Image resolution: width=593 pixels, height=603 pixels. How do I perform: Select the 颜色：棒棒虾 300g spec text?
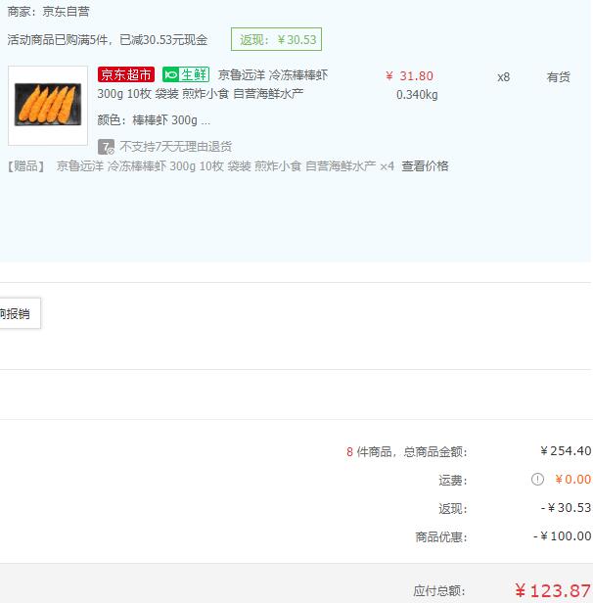click(x=154, y=120)
